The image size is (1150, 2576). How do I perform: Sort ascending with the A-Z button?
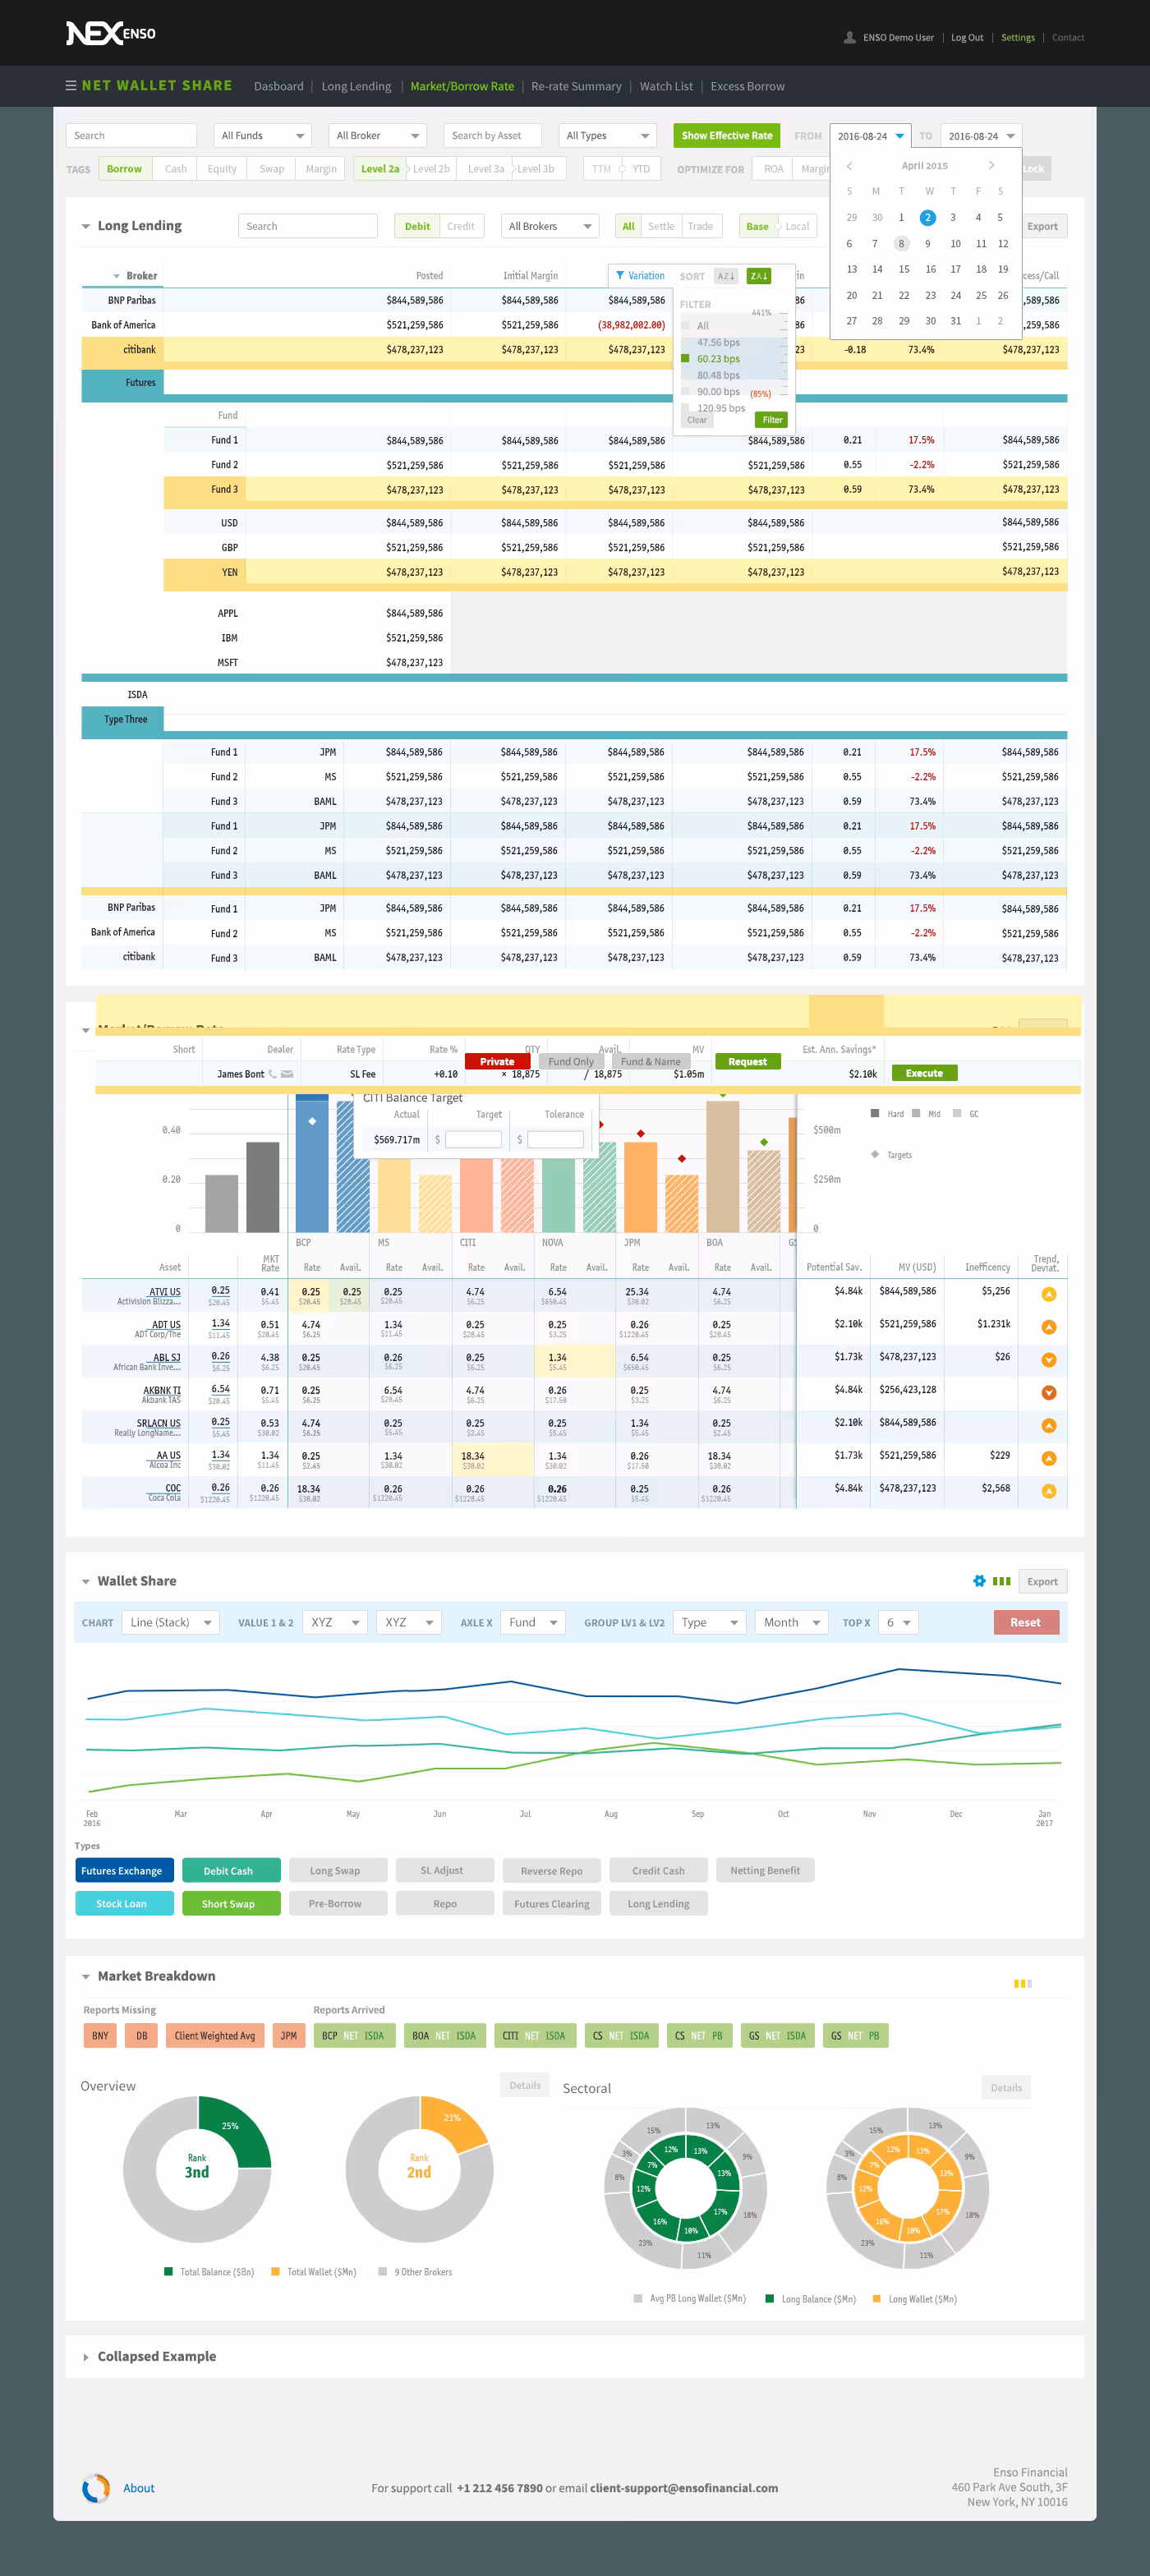click(726, 276)
